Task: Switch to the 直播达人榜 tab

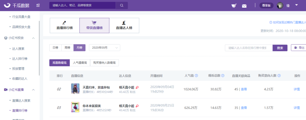Action: pyautogui.click(x=124, y=26)
